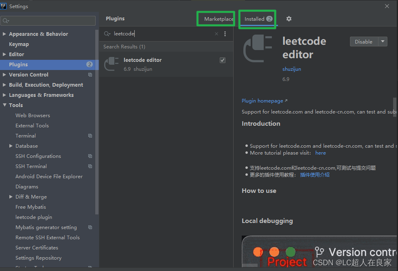The height and width of the screenshot is (271, 398).
Task: Click the project-level icon beside Version Control
Action: coord(90,74)
